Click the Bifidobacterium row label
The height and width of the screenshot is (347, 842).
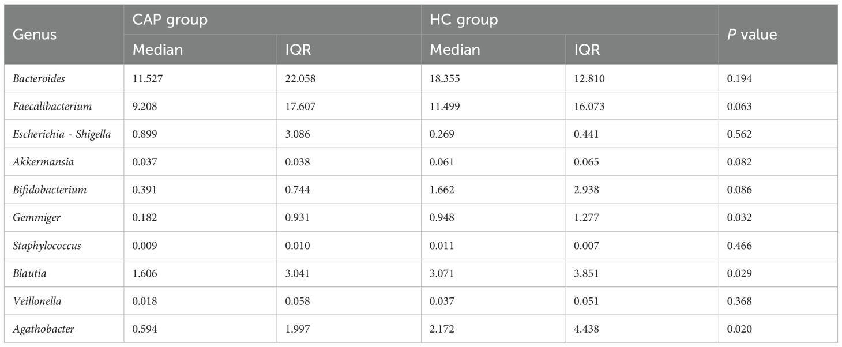point(50,190)
